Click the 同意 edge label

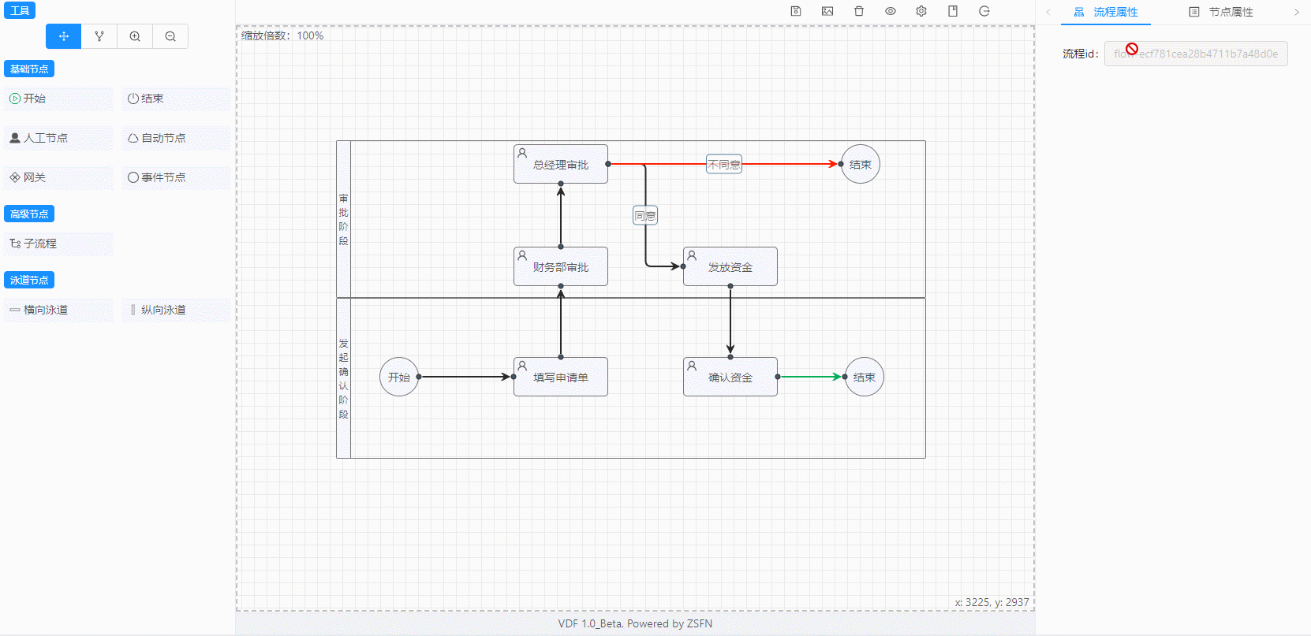pos(645,215)
